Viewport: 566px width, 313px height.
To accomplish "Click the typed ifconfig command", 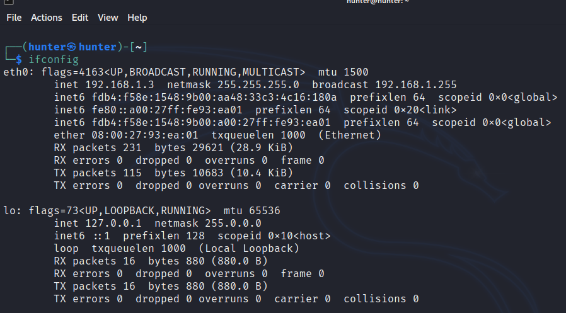I will coord(54,59).
